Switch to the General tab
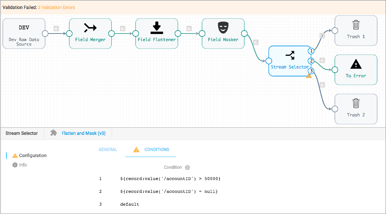The image size is (386, 214). [x=108, y=150]
